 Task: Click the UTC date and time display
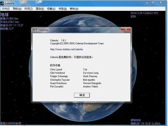click(144, 13)
